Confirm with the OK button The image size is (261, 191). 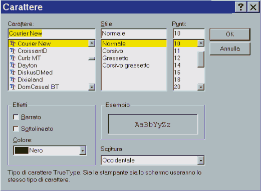click(230, 34)
